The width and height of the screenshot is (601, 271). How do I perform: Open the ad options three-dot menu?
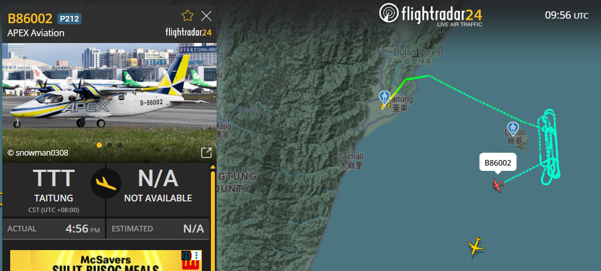197,255
